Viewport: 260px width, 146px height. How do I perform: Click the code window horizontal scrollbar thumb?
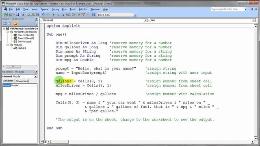(x=60, y=142)
